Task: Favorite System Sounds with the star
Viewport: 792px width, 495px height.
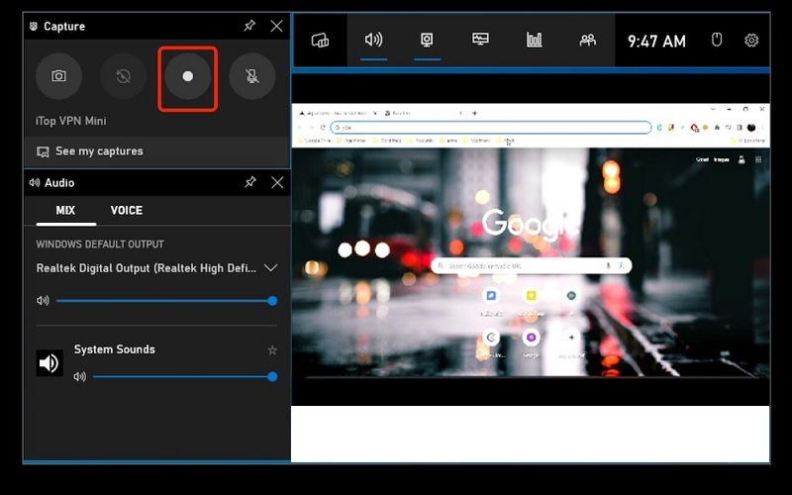Action: click(272, 350)
